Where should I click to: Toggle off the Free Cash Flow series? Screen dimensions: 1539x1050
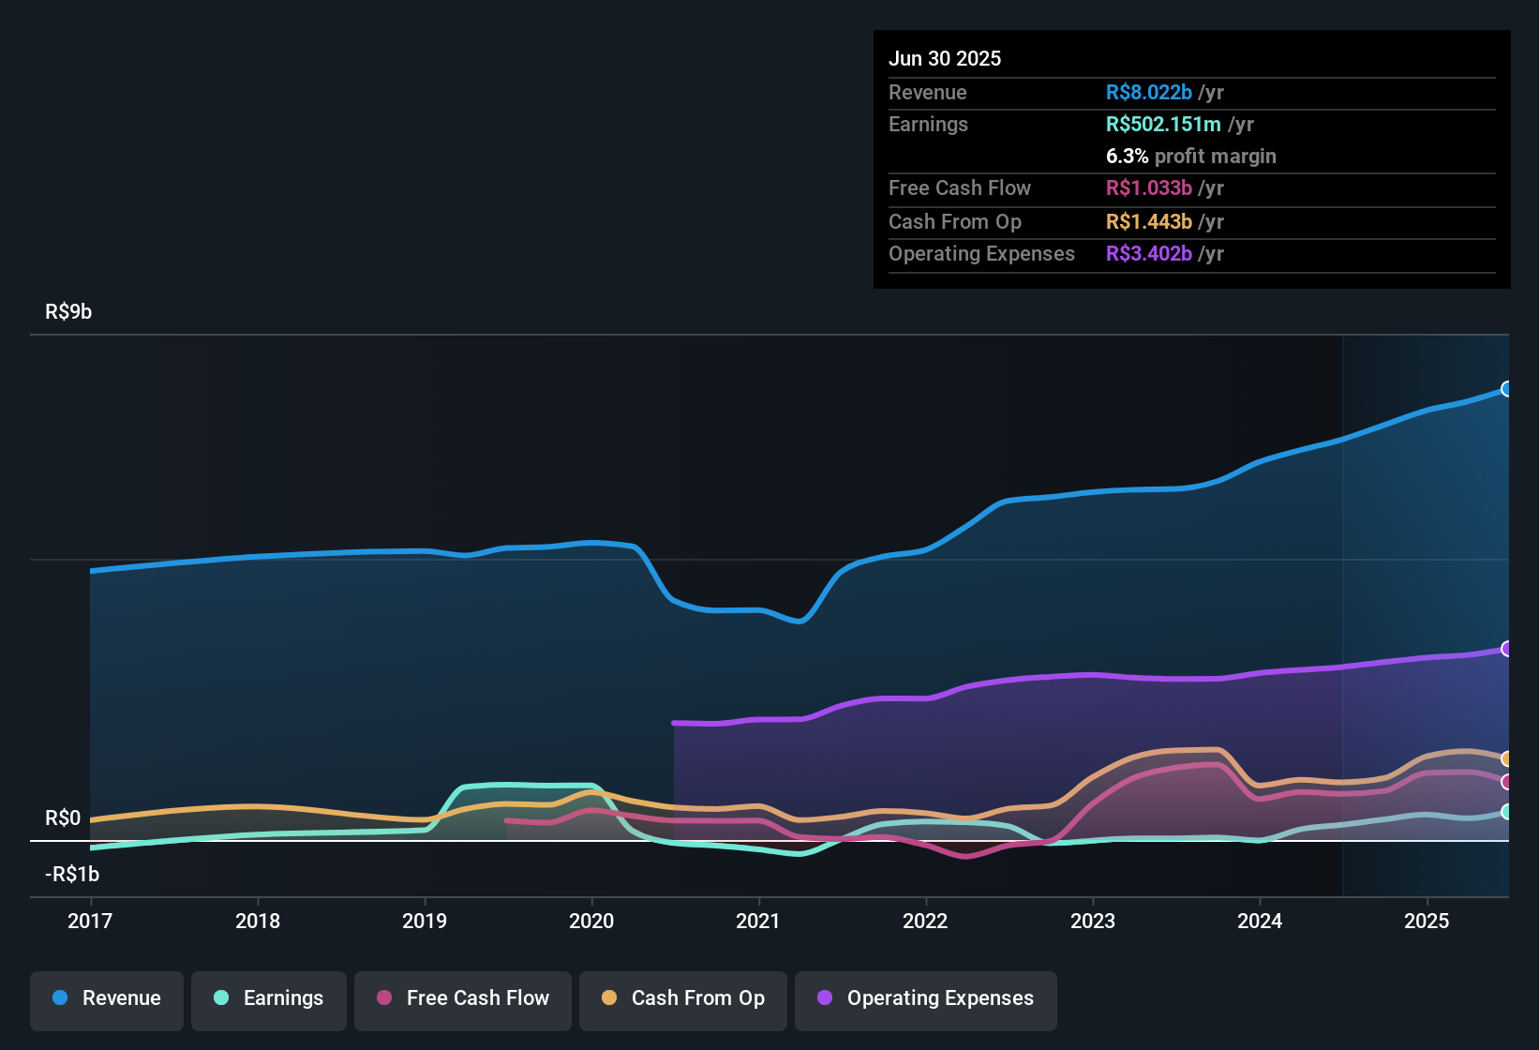point(462,999)
